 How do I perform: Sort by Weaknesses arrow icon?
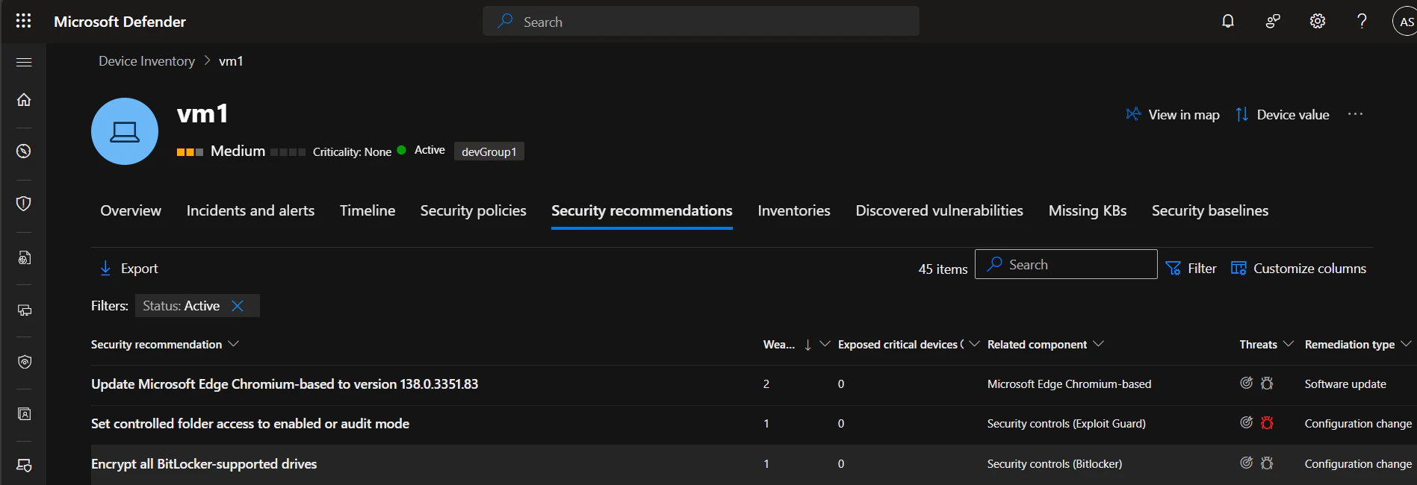pyautogui.click(x=807, y=345)
